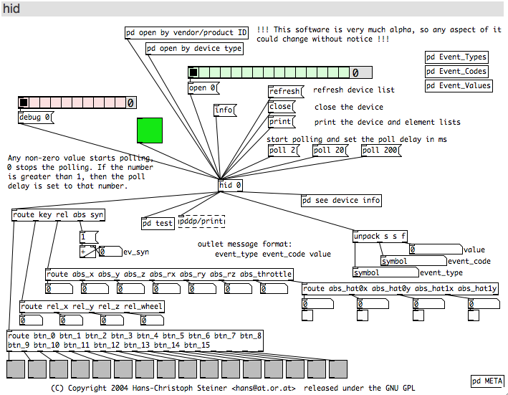The width and height of the screenshot is (508, 395).
Task: Click the poll 20 message
Action: 330,151
